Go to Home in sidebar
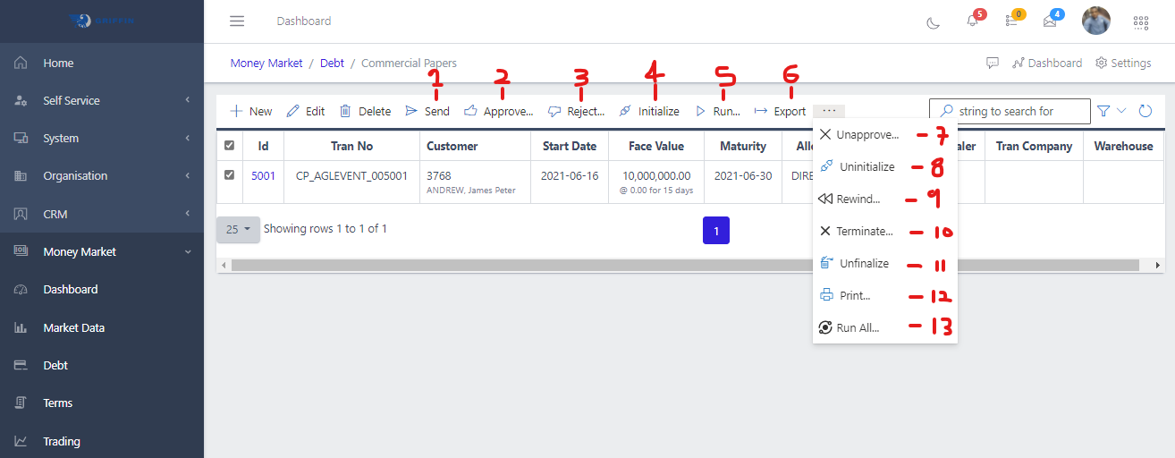This screenshot has width=1175, height=458. pos(102,63)
